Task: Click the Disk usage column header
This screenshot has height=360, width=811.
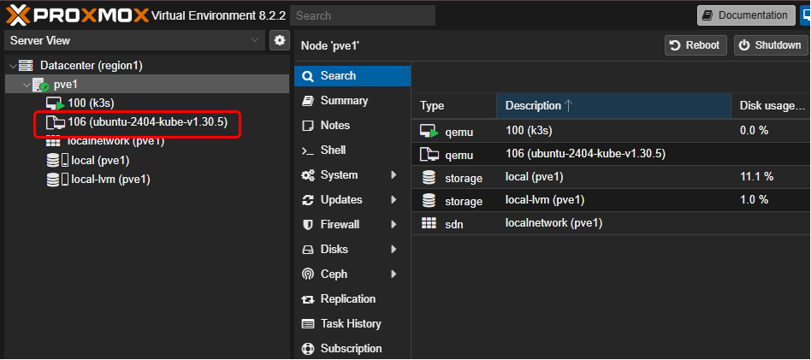Action: pos(771,105)
